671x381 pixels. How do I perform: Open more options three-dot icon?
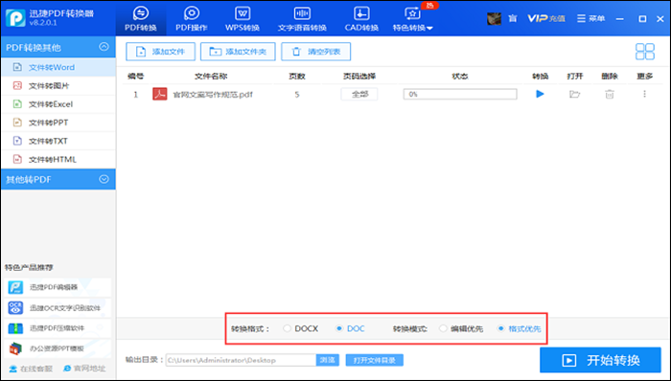pos(644,94)
